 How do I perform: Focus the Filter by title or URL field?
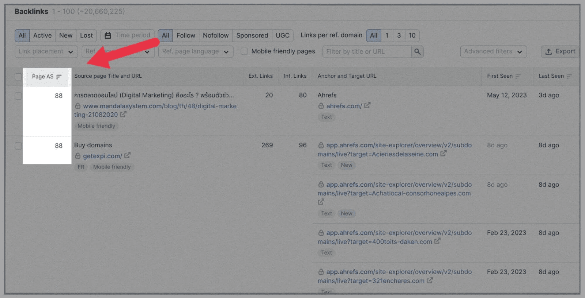366,52
